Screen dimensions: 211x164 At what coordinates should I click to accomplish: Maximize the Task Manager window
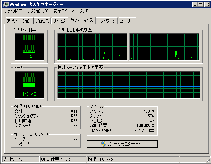(200, 5)
